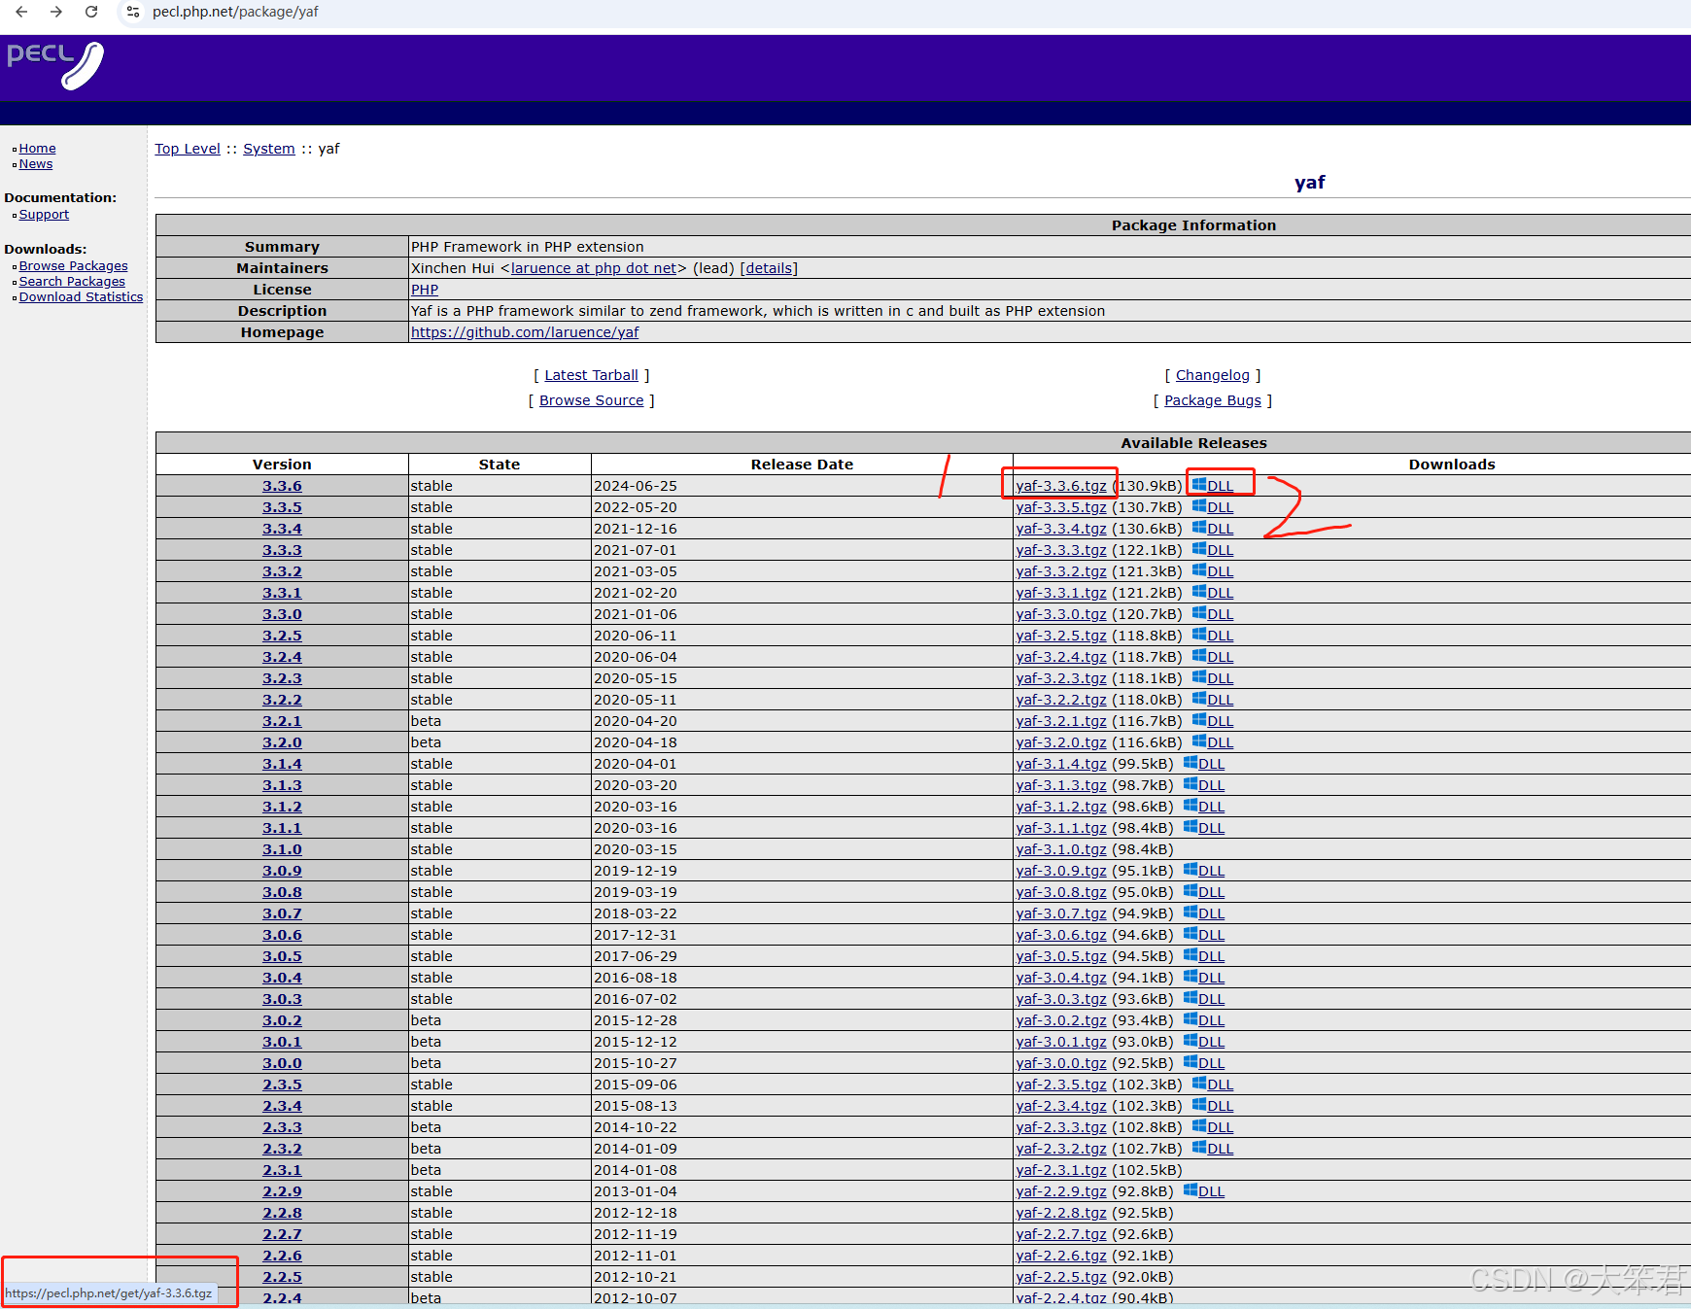
Task: Go to Browse Packages
Action: pyautogui.click(x=73, y=266)
